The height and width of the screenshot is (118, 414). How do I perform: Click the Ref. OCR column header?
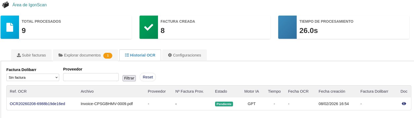[18, 91]
